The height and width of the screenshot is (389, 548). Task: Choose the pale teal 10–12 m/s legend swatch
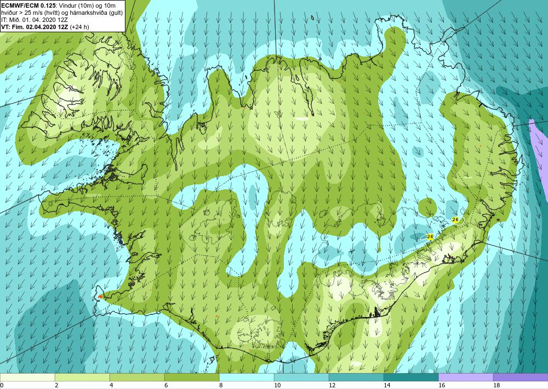click(x=301, y=377)
